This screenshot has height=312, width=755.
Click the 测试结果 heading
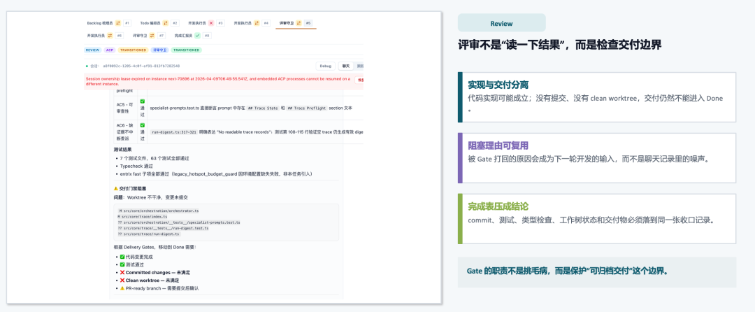click(x=123, y=149)
